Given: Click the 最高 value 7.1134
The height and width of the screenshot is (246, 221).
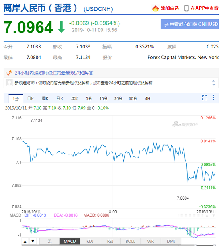Looking at the screenshot, I should [83, 57].
